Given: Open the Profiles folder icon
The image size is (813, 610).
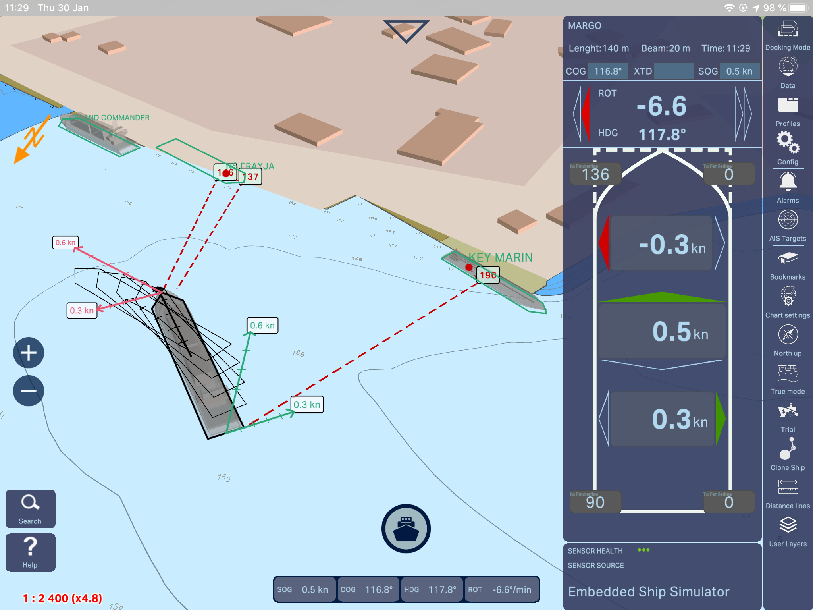Looking at the screenshot, I should point(788,106).
